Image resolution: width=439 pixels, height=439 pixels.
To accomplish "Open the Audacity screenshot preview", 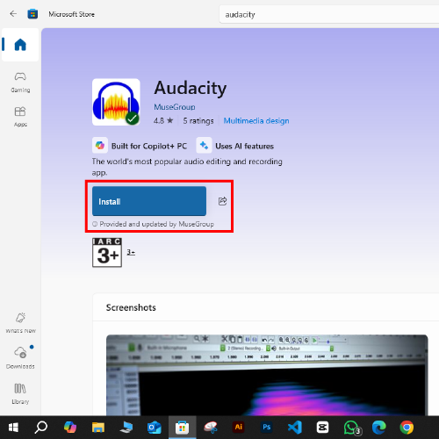I will click(267, 375).
